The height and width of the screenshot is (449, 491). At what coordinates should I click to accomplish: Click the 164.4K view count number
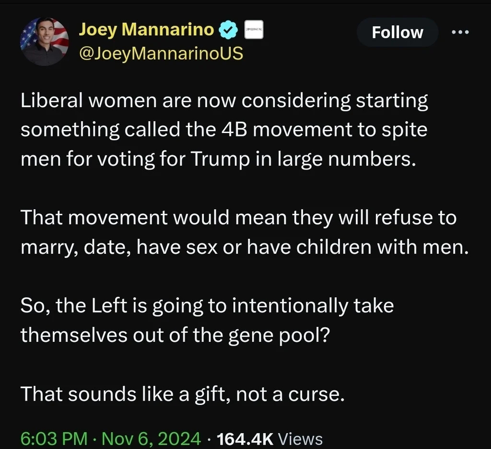[245, 438]
